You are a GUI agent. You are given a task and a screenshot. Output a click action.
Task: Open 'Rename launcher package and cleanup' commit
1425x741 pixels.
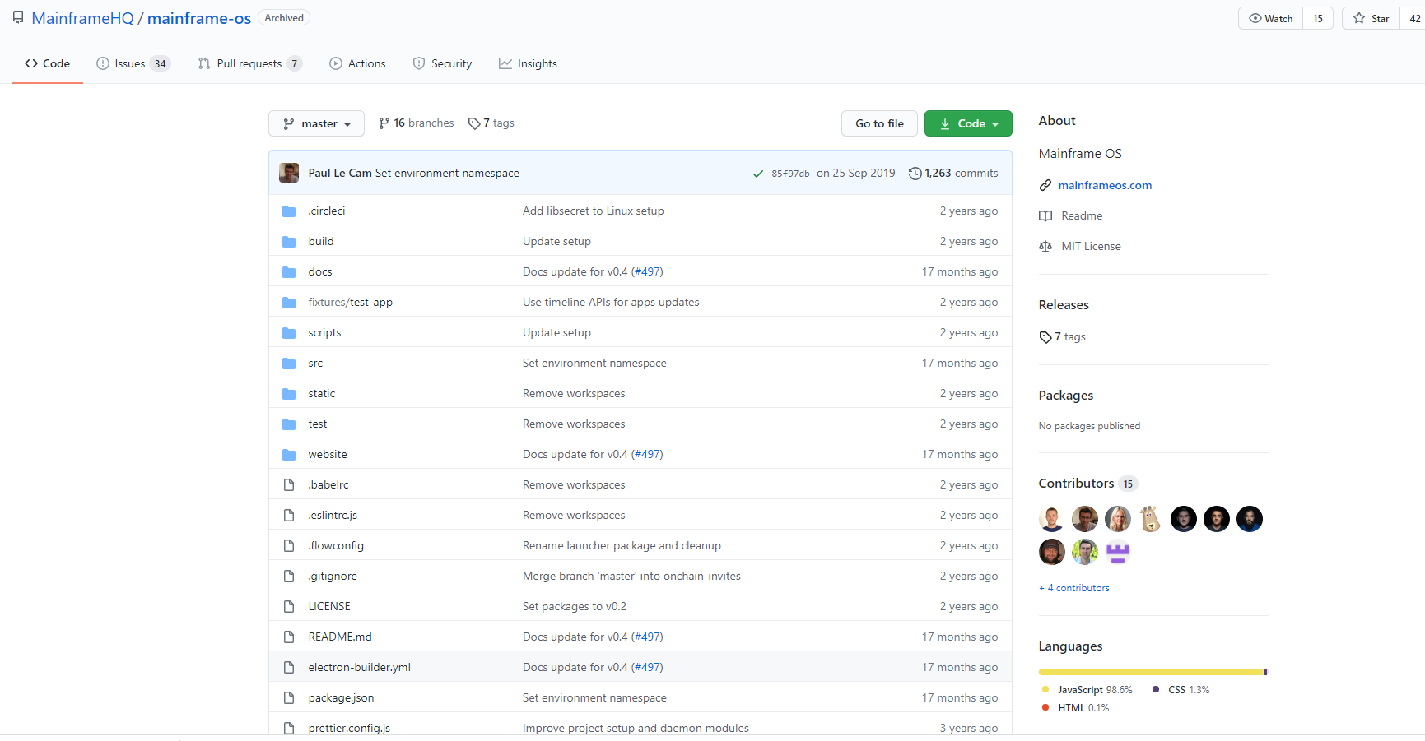point(622,546)
